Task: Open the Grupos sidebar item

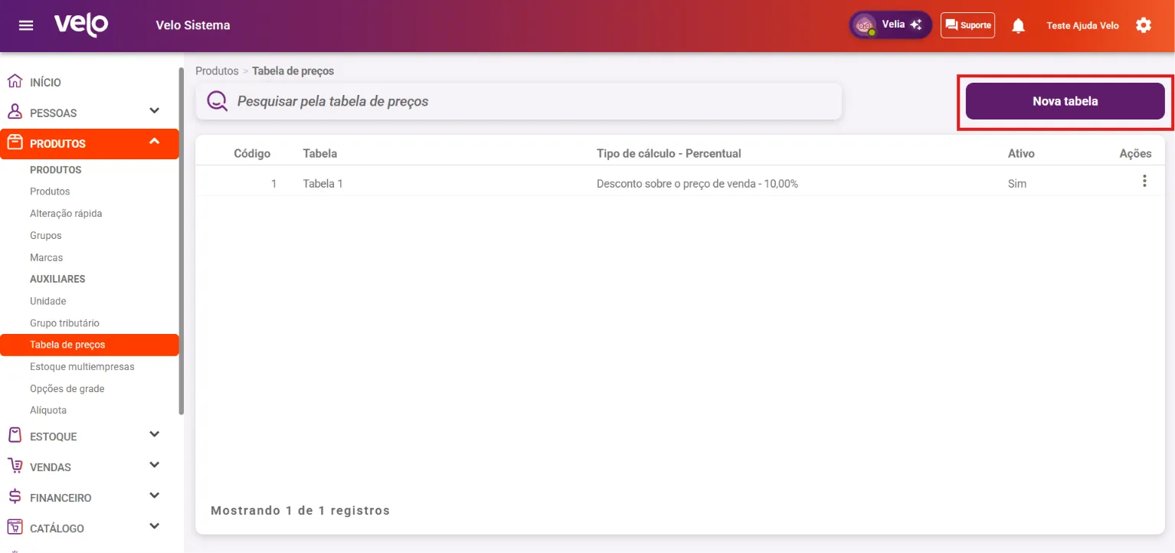Action: (46, 236)
